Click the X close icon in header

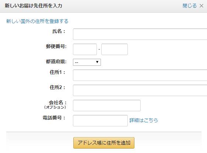pos(201,6)
